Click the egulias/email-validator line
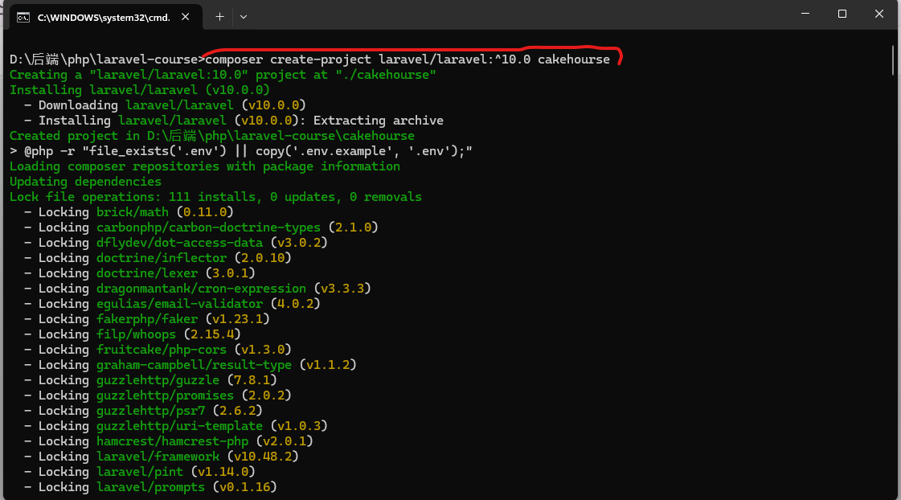This screenshot has height=500, width=901. click(x=172, y=303)
